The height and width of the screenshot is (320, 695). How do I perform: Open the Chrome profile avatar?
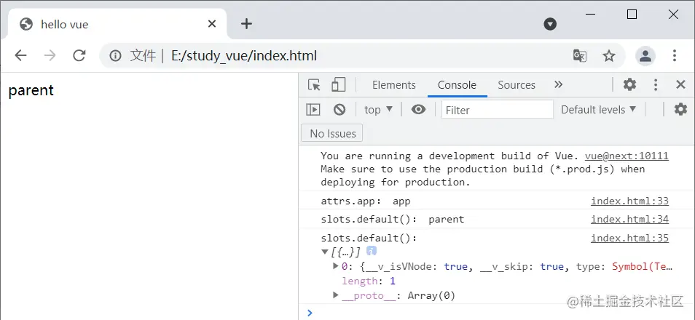click(645, 56)
